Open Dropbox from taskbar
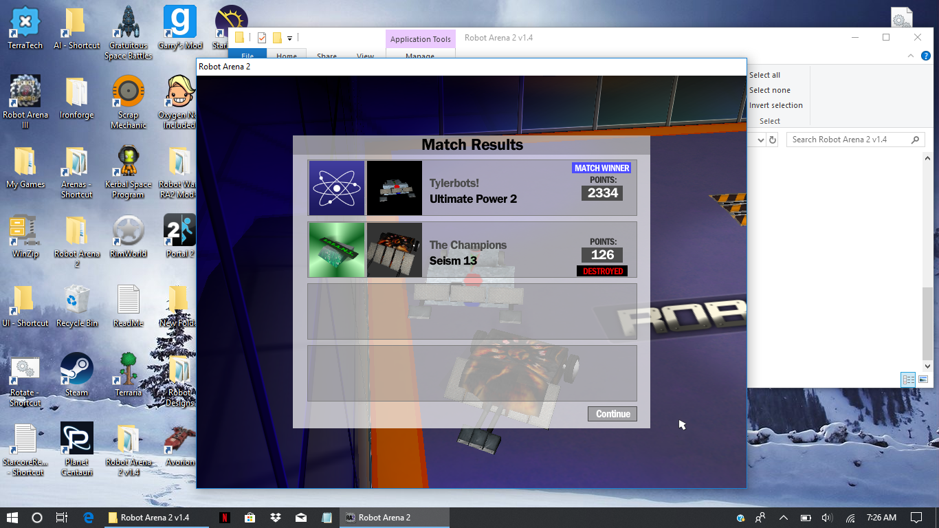 tap(276, 518)
